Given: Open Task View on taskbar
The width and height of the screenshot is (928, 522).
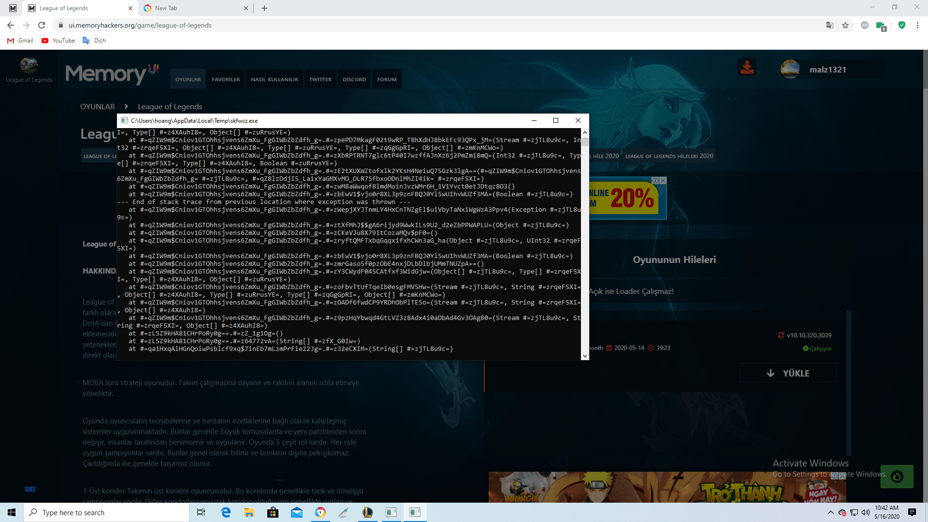Looking at the screenshot, I should click(x=201, y=512).
